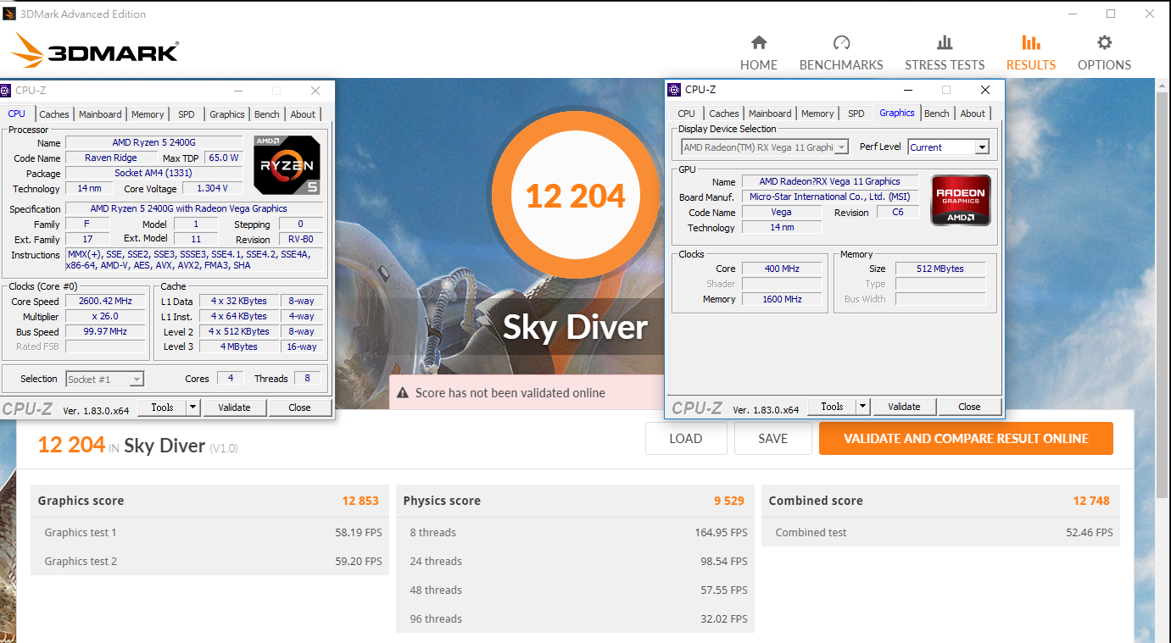The width and height of the screenshot is (1171, 643).
Task: Click the Memory clock 1600 MHz value
Action: [x=782, y=299]
